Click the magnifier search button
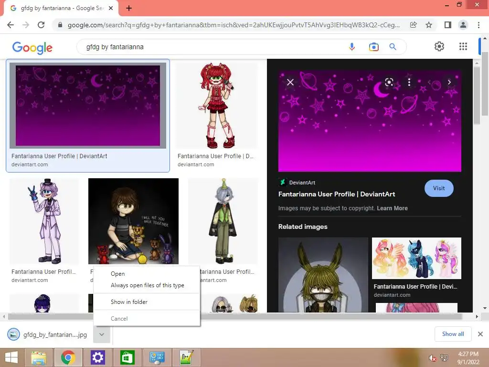This screenshot has width=489, height=367. coord(393,47)
